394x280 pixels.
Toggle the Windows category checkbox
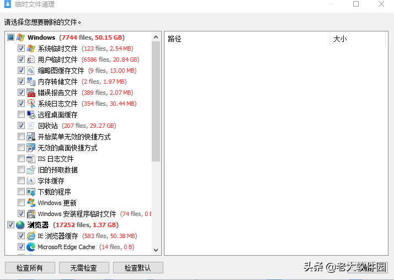(10, 37)
